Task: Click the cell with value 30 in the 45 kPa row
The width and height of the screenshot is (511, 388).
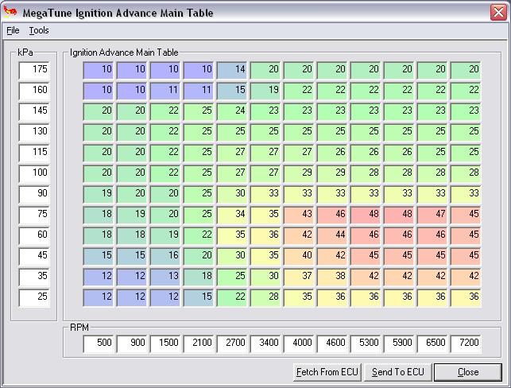Action: 232,256
